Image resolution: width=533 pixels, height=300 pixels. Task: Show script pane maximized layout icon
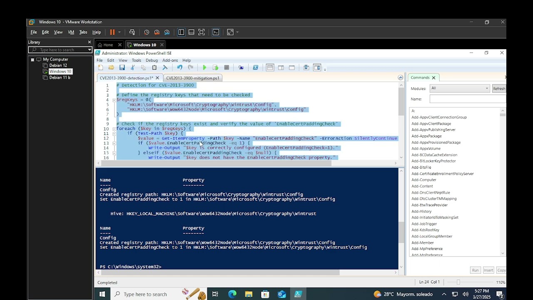291,67
